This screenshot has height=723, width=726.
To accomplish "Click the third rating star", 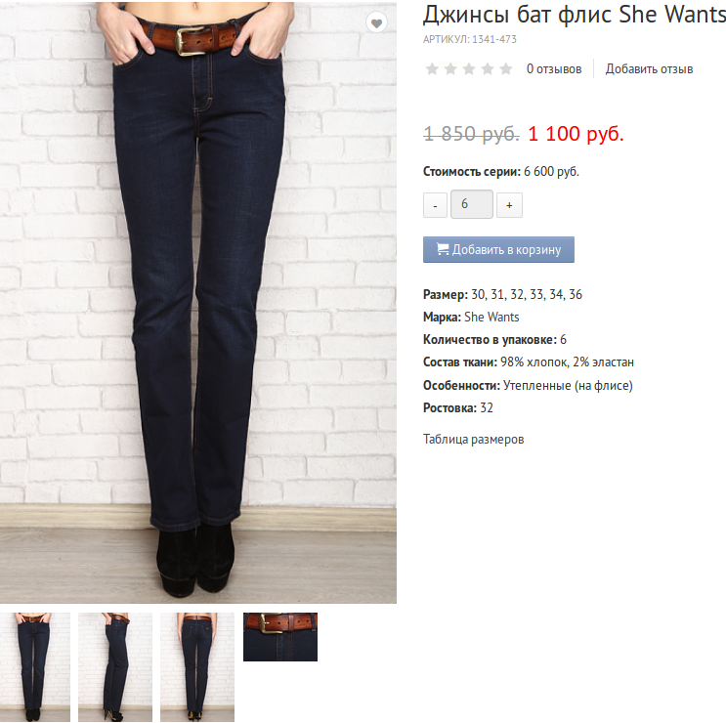I will tap(469, 69).
